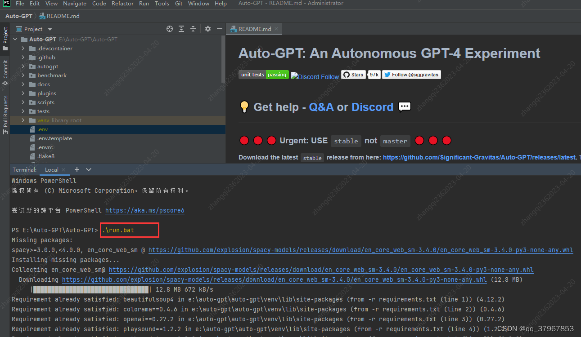Image resolution: width=581 pixels, height=337 pixels.
Task: Open the View menu
Action: pyautogui.click(x=51, y=4)
